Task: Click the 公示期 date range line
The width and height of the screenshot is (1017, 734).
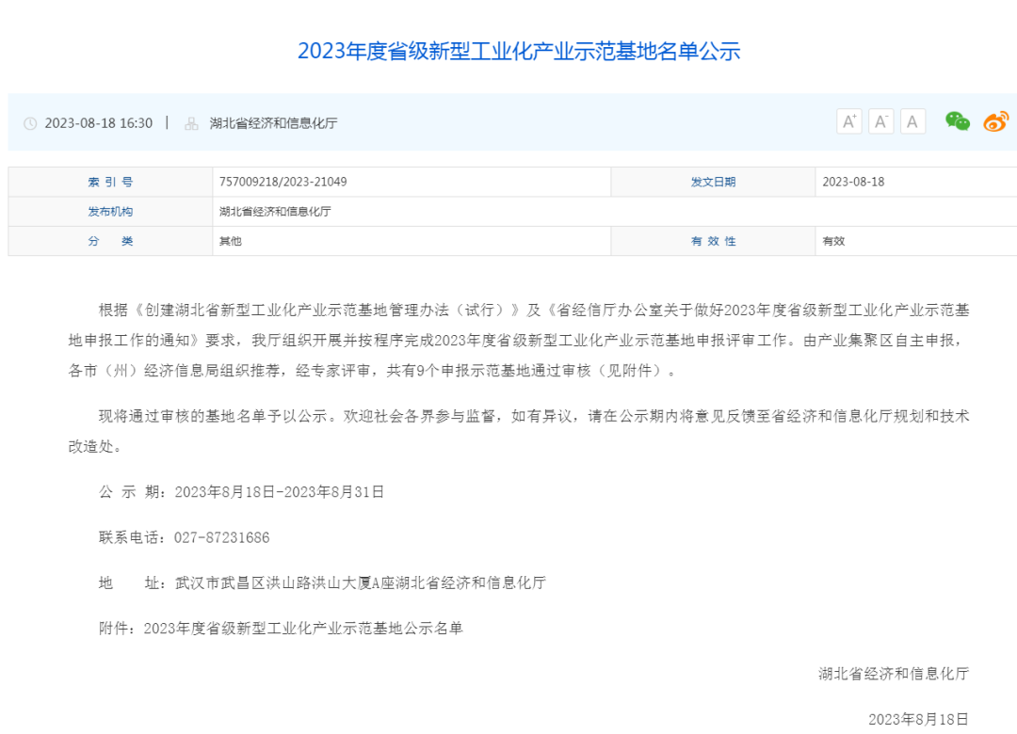Action: 242,491
